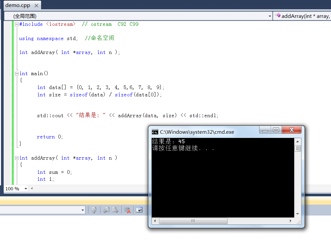
Task: Click the data[] array initializer line
Action: coord(101,87)
